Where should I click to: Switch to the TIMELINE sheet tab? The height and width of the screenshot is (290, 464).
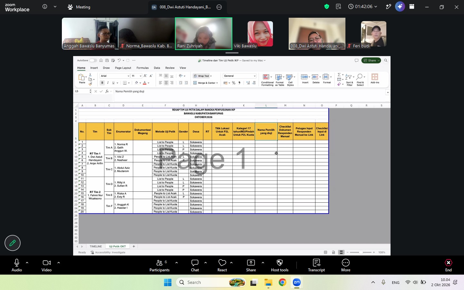pos(96,246)
